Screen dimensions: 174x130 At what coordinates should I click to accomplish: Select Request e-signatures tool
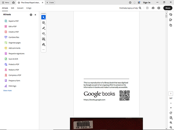point(14,54)
